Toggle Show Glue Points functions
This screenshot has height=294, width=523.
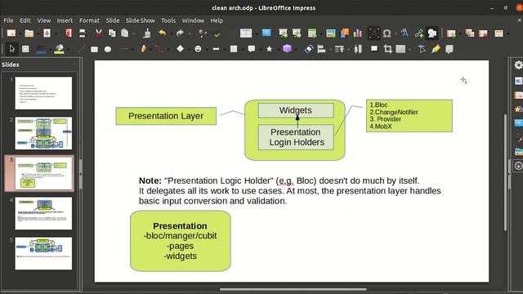436,49
